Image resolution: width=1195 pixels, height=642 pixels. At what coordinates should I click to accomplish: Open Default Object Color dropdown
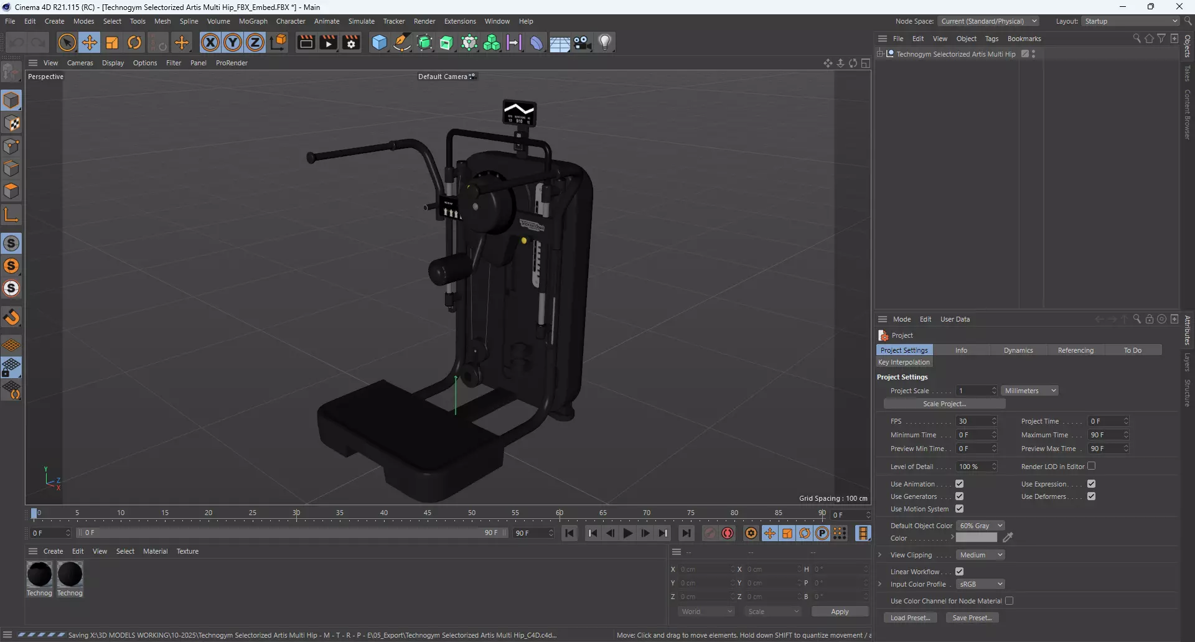click(980, 526)
